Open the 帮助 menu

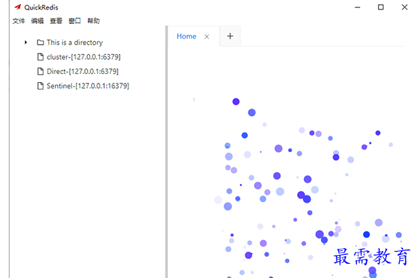coord(93,21)
